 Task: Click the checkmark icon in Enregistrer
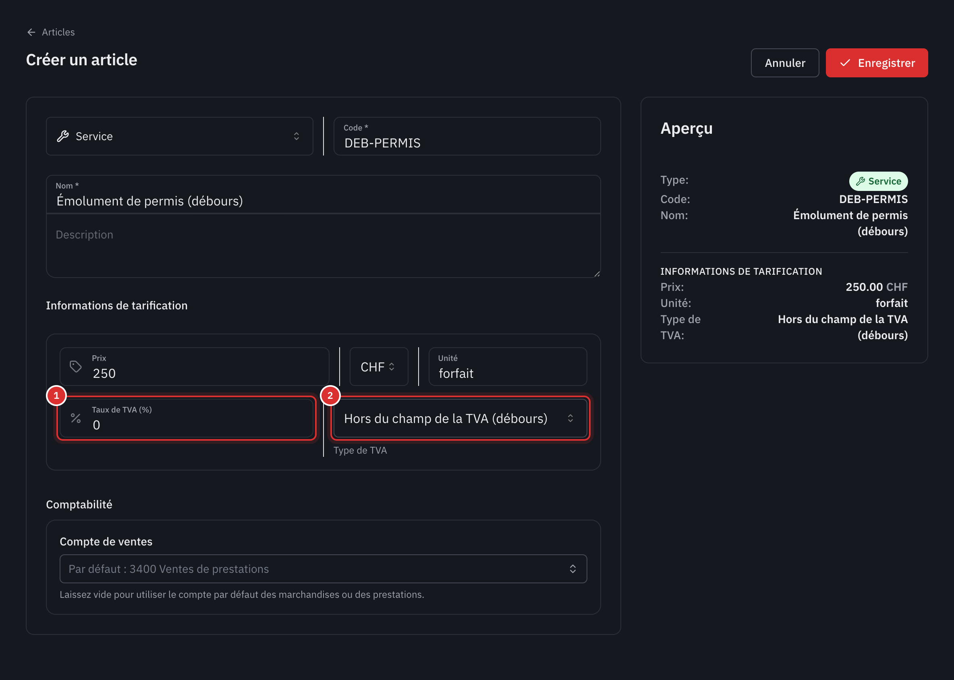[x=845, y=63]
